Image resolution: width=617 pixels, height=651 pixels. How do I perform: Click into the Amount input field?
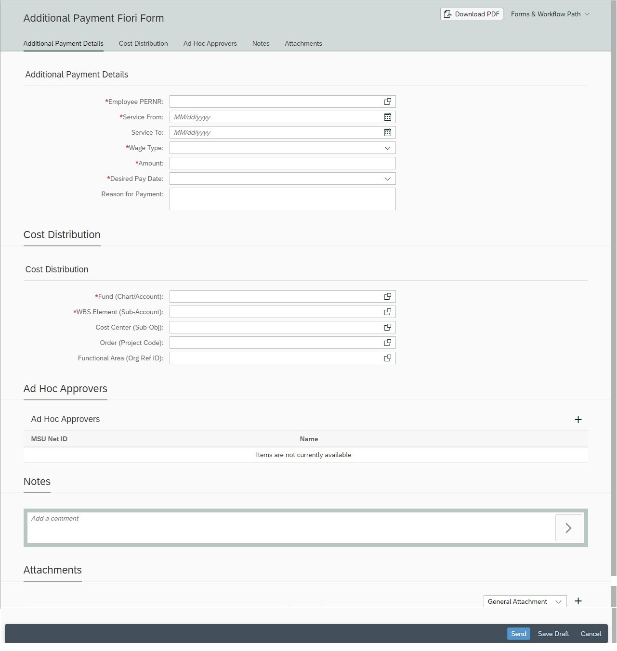coord(282,163)
